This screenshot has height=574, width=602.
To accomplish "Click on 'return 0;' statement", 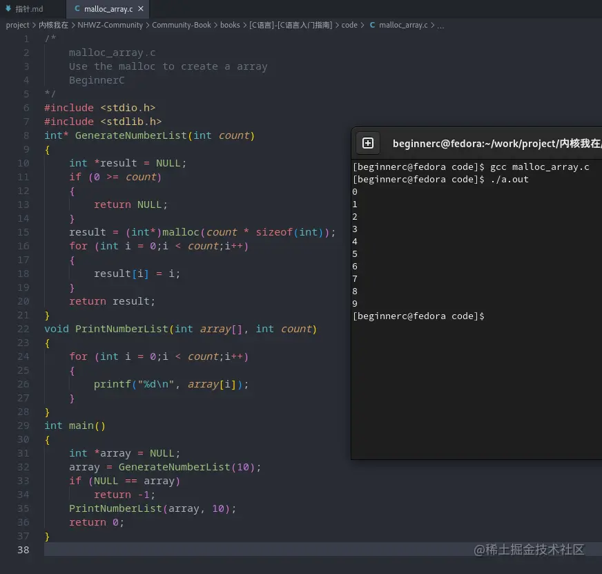I will [x=97, y=522].
